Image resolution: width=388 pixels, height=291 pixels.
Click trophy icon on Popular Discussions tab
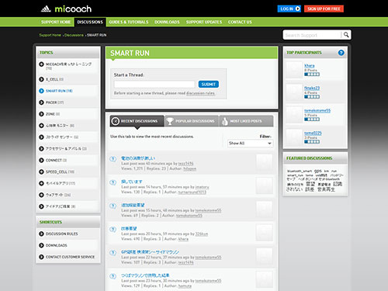pos(170,121)
